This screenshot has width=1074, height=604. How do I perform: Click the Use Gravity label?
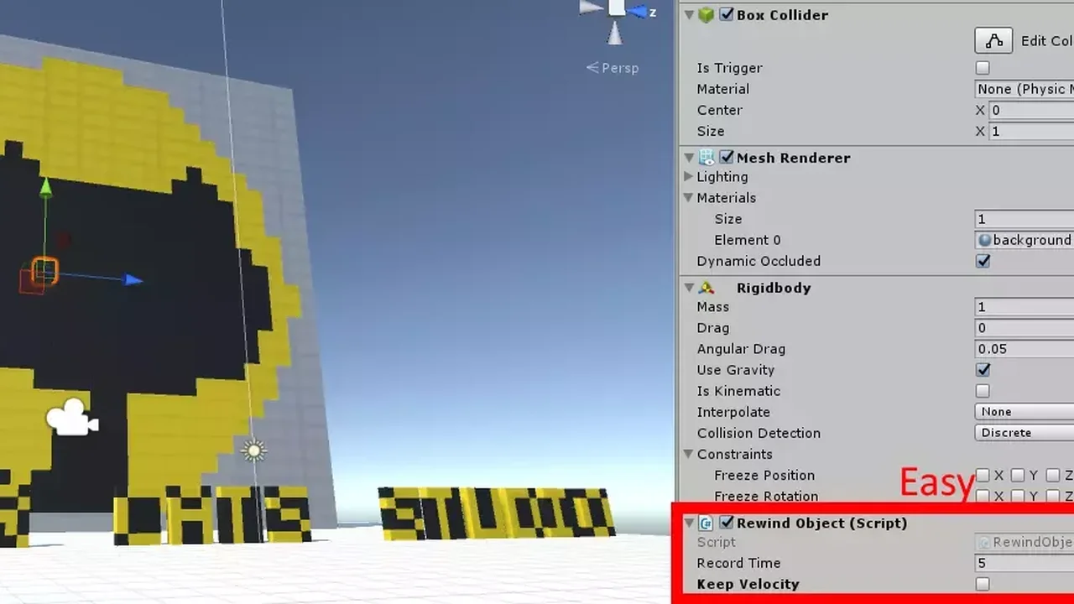point(736,370)
